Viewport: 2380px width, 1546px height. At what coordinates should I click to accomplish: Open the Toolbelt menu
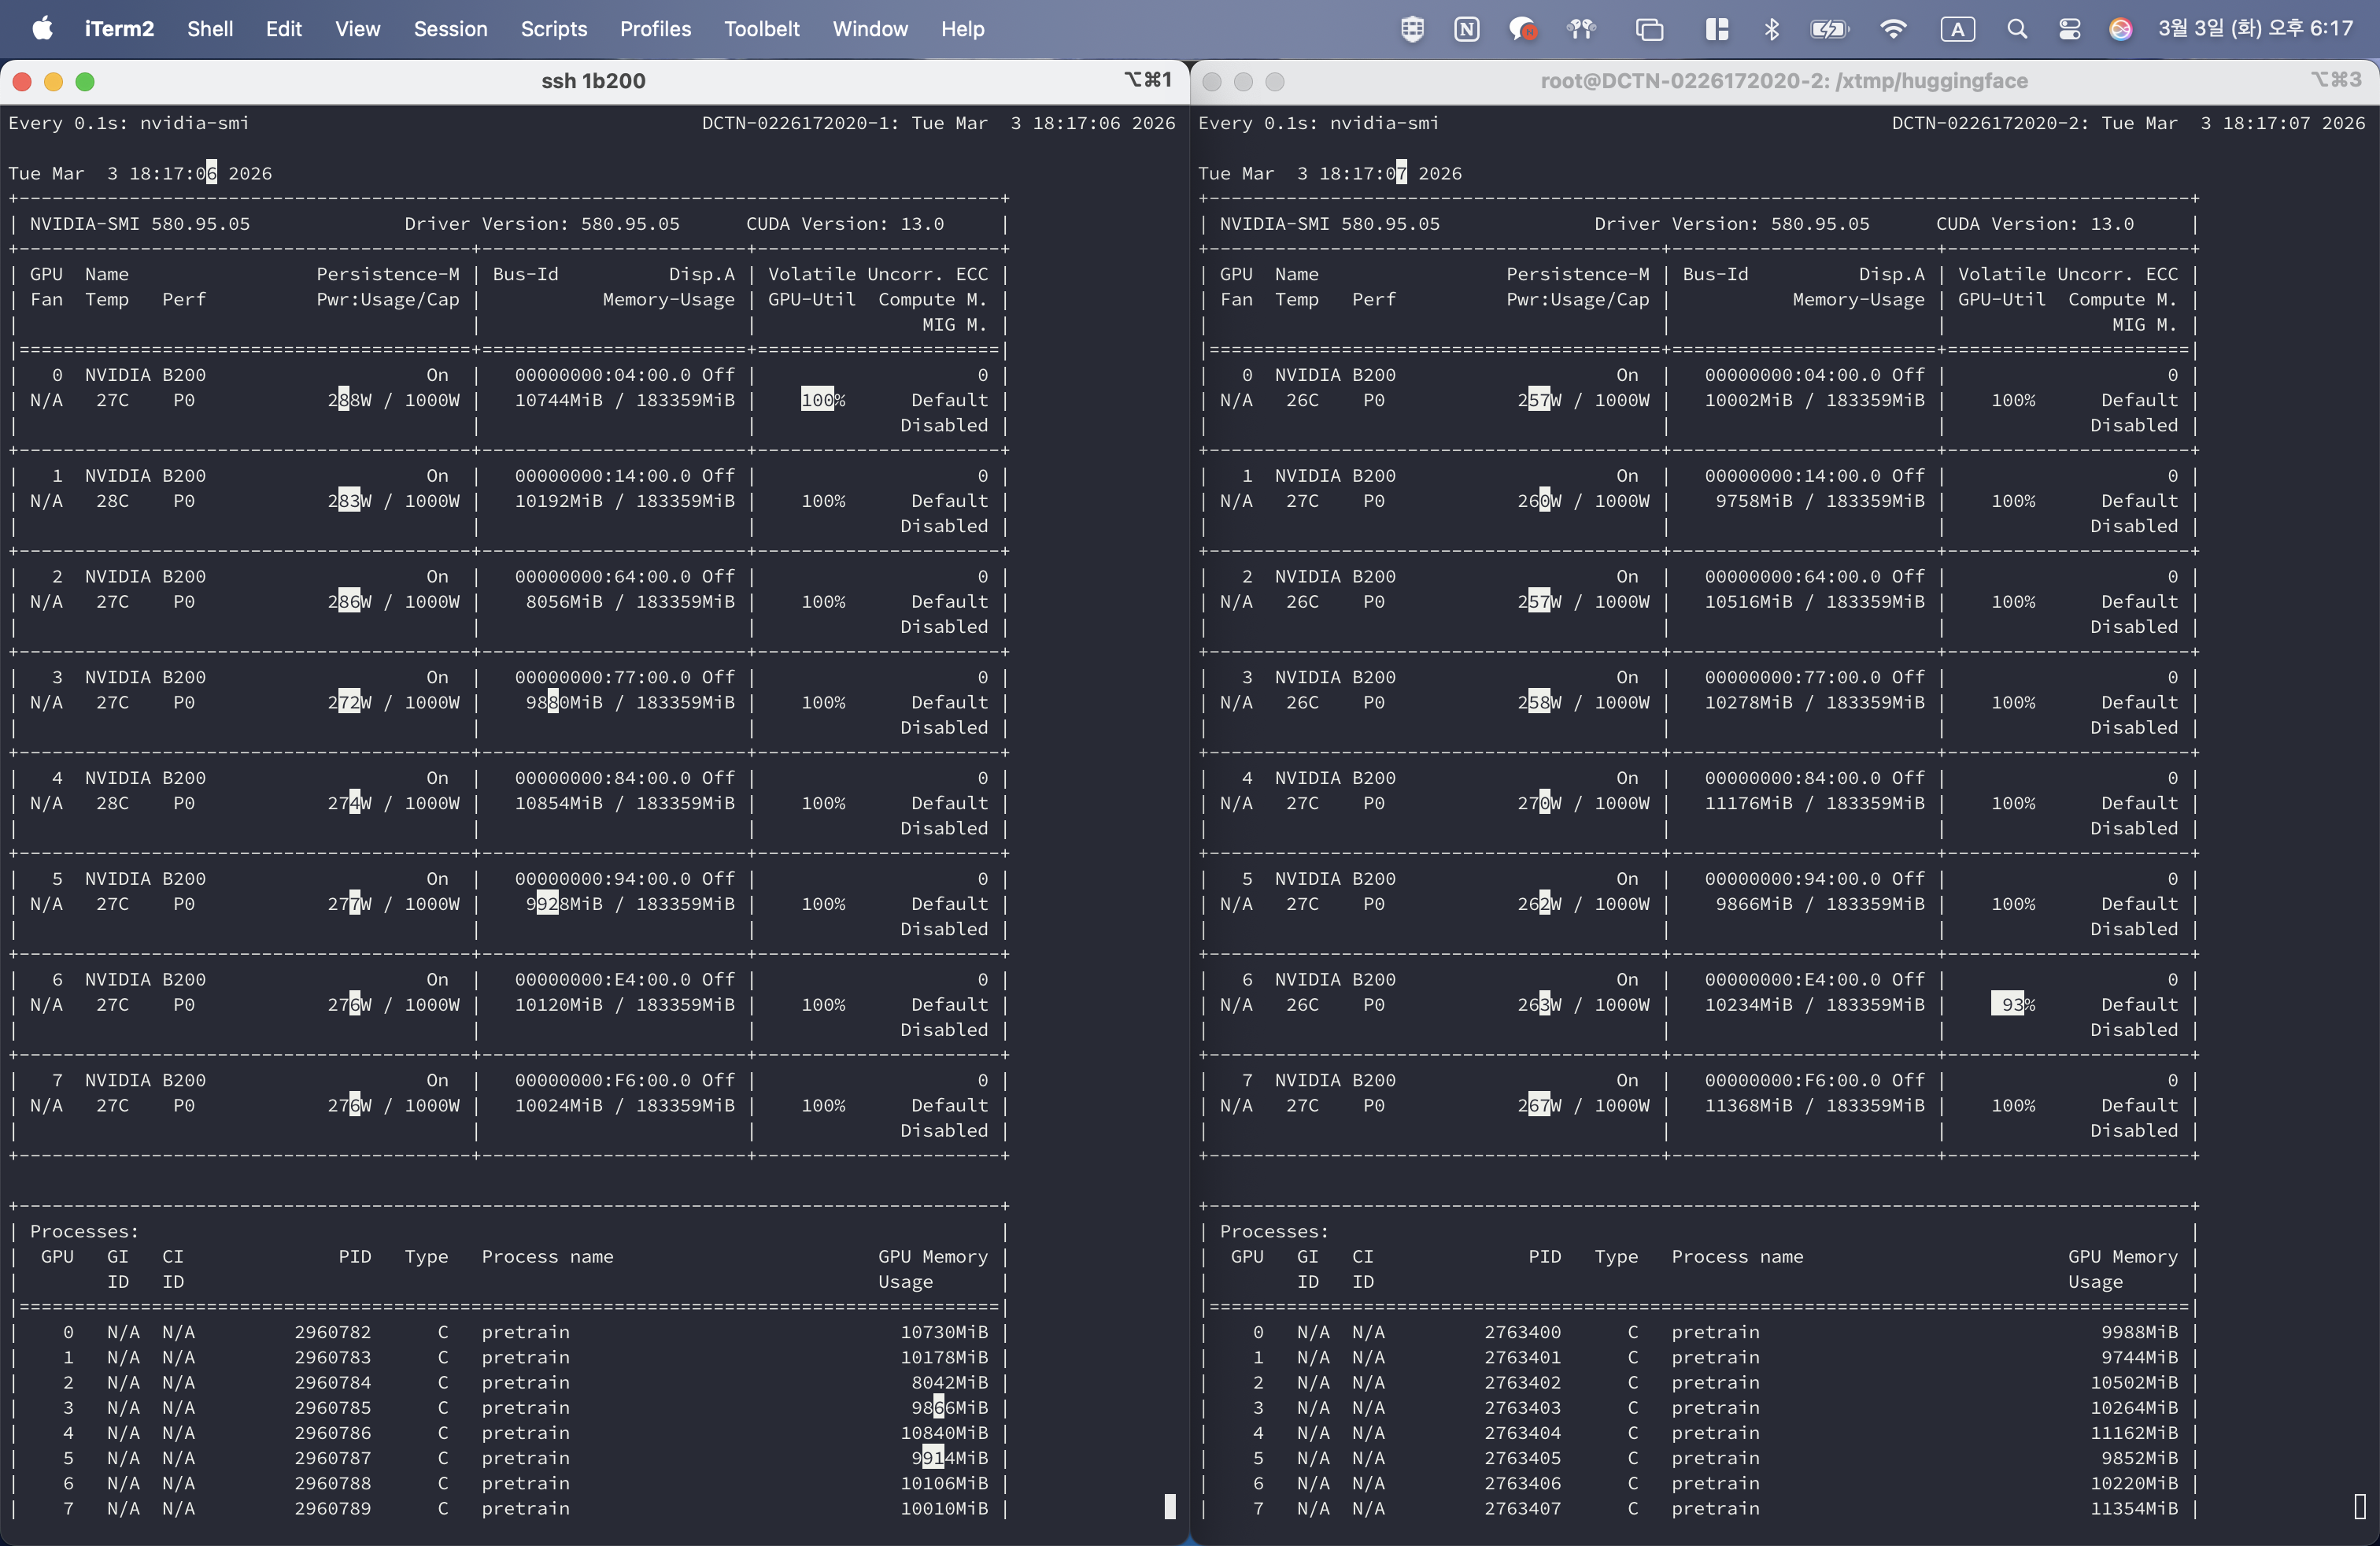point(761,29)
